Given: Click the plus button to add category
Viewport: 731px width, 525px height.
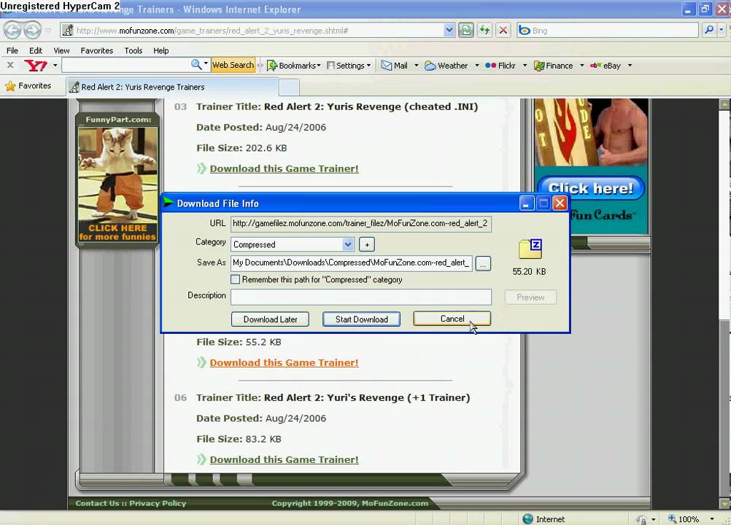Looking at the screenshot, I should 367,244.
